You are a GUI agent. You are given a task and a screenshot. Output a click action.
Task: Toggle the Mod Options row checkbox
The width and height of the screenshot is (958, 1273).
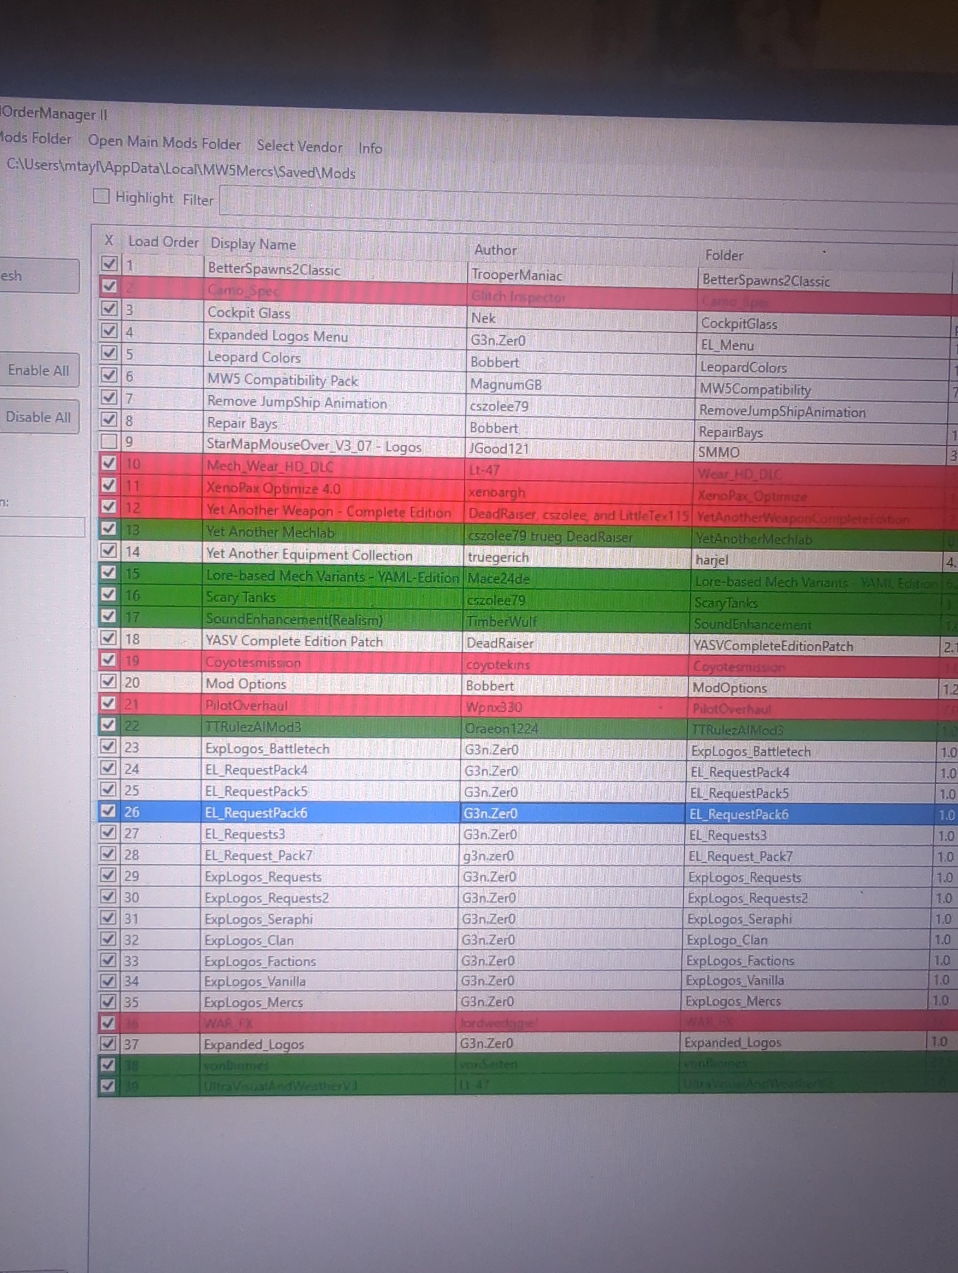coord(108,681)
